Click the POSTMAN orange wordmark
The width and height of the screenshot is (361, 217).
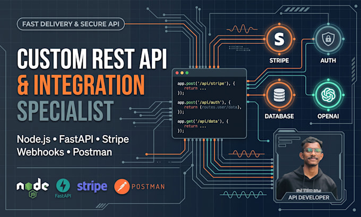point(148,187)
